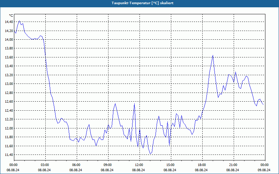Click the 08.08.24 date under 06:00

[76, 170]
